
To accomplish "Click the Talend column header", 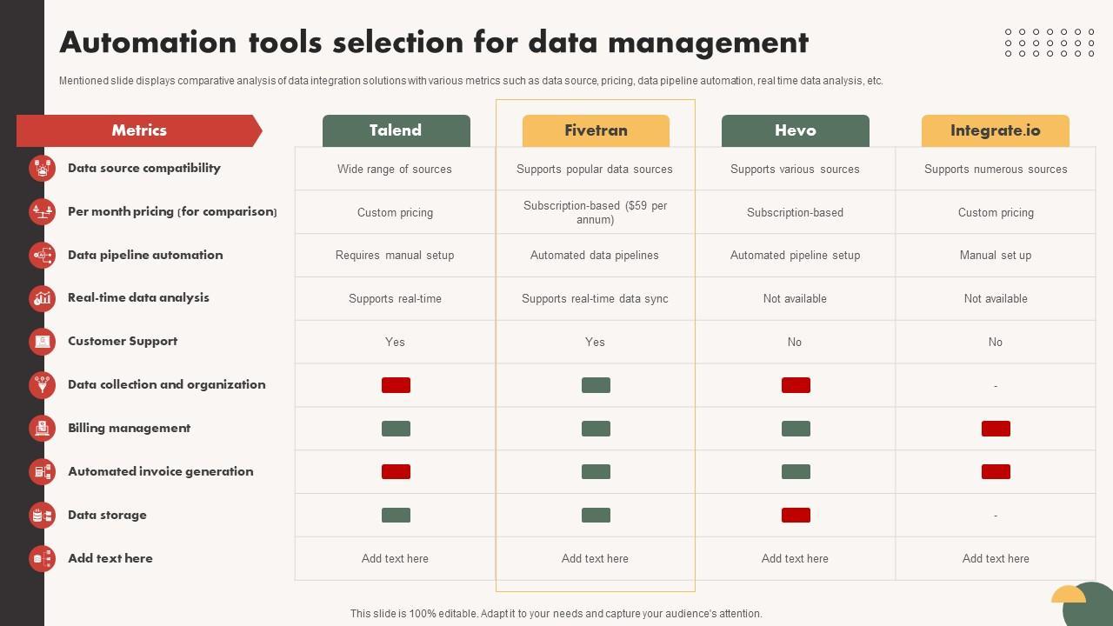I will [x=396, y=130].
